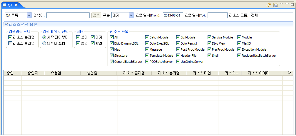Image resolution: width=296 pixels, height=136 pixels.
Task: Select the 시작 단어부터 radio button
Action: coord(44,37)
